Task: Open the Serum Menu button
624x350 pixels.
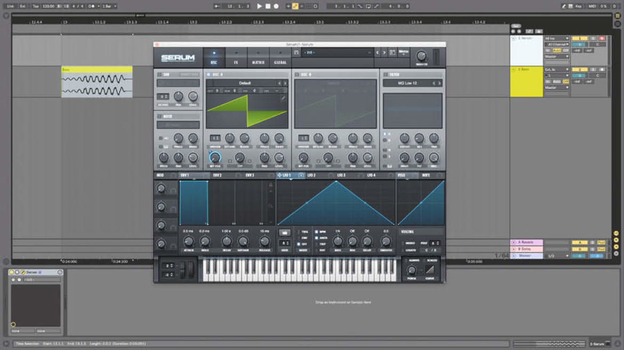Action: click(x=404, y=53)
